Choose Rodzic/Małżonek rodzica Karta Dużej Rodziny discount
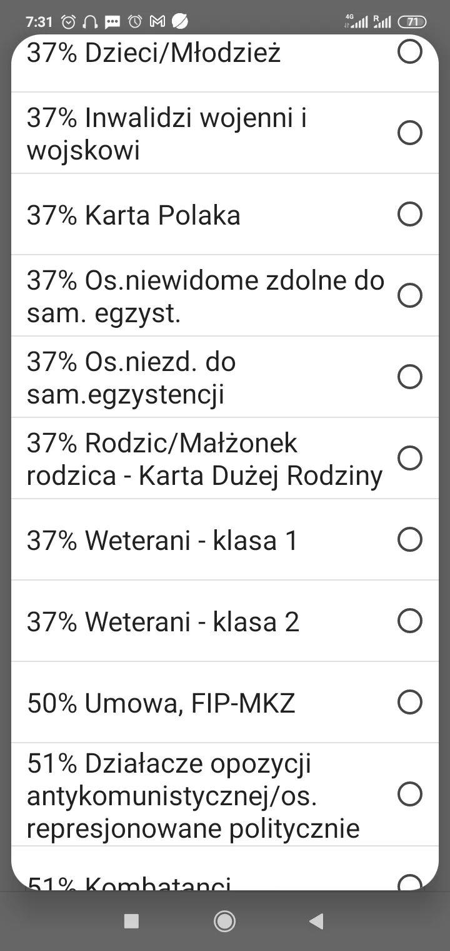Screen dimensions: 450x951 click(410, 458)
